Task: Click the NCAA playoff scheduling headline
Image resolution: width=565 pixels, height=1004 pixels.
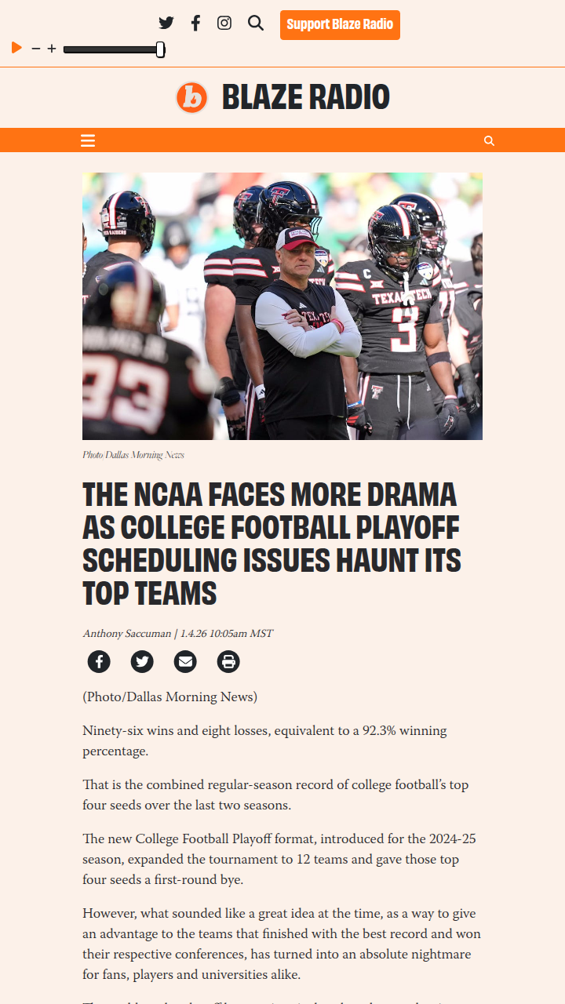Action: [272, 543]
